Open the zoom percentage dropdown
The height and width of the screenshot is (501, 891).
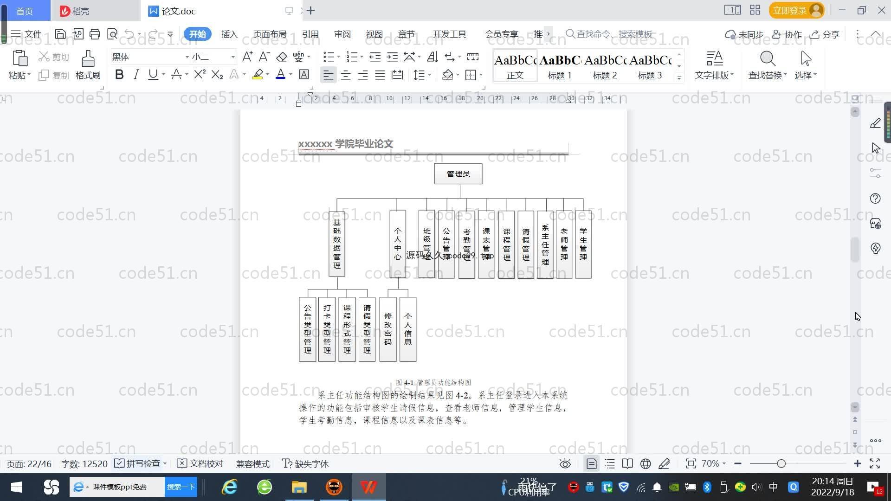(x=713, y=464)
